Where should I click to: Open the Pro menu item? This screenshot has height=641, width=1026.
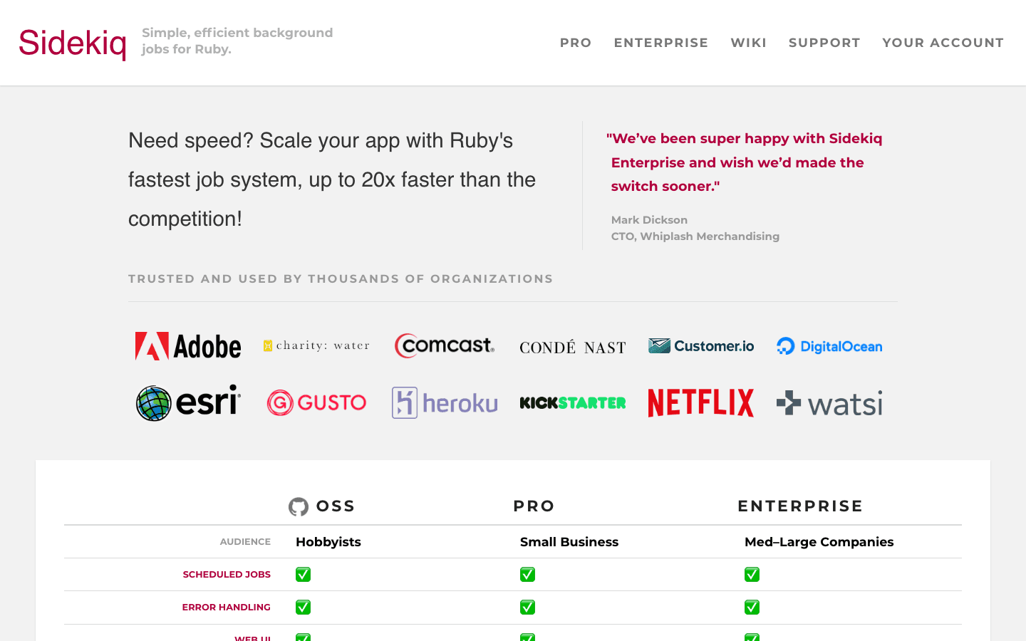pyautogui.click(x=576, y=43)
